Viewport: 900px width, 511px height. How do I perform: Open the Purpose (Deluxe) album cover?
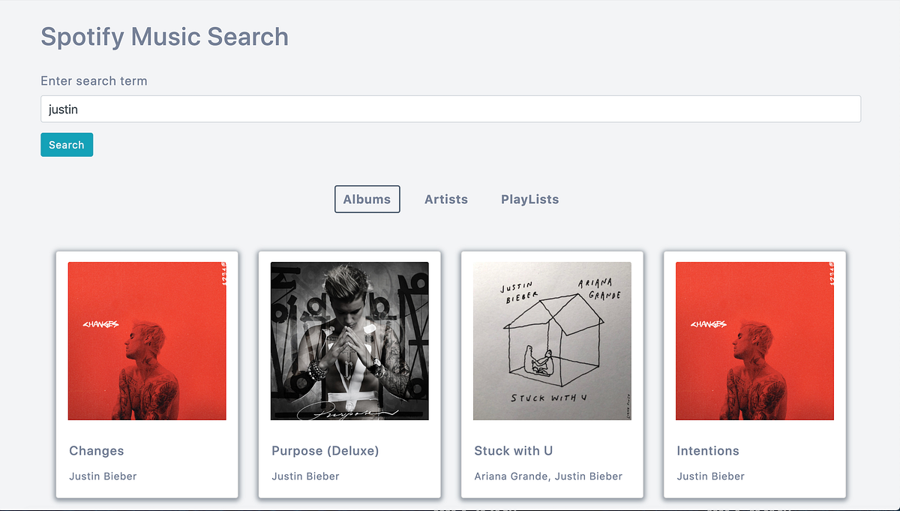(349, 341)
